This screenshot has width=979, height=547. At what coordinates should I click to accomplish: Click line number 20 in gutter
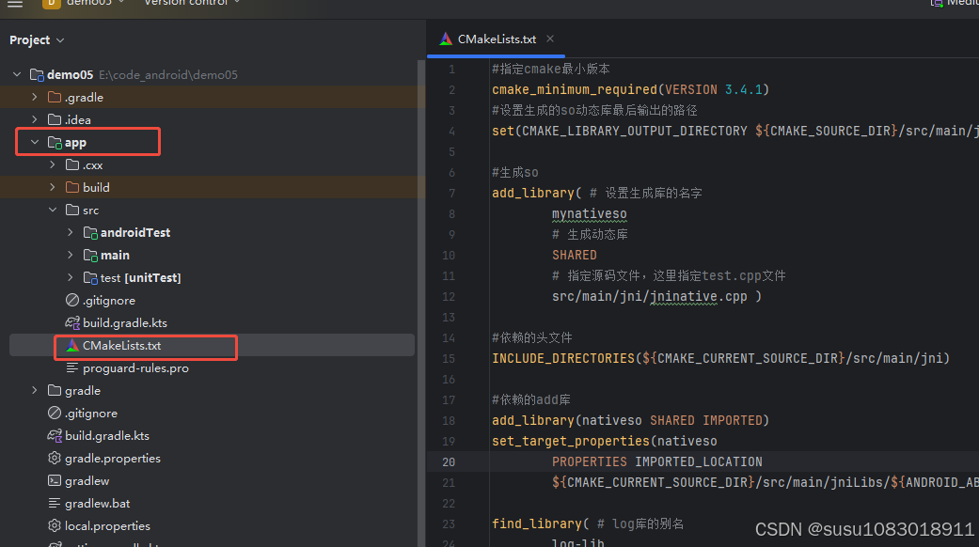450,461
